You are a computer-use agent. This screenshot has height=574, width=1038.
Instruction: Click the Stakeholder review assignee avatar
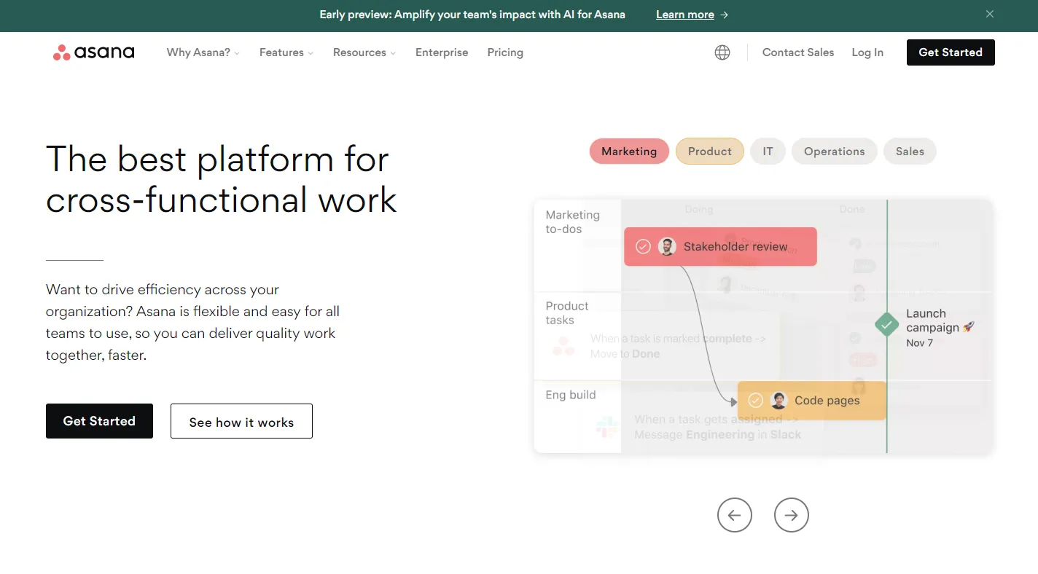coord(667,246)
